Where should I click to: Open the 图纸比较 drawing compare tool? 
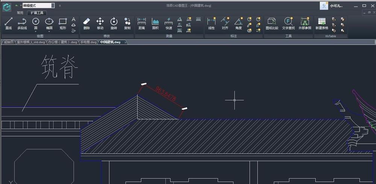pos(272,23)
